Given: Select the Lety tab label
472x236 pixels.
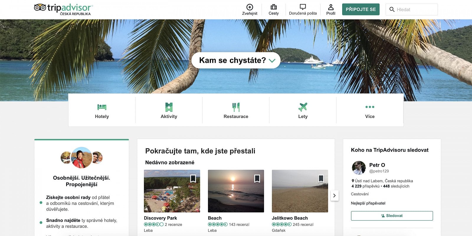Looking at the screenshot, I should pos(303,117).
